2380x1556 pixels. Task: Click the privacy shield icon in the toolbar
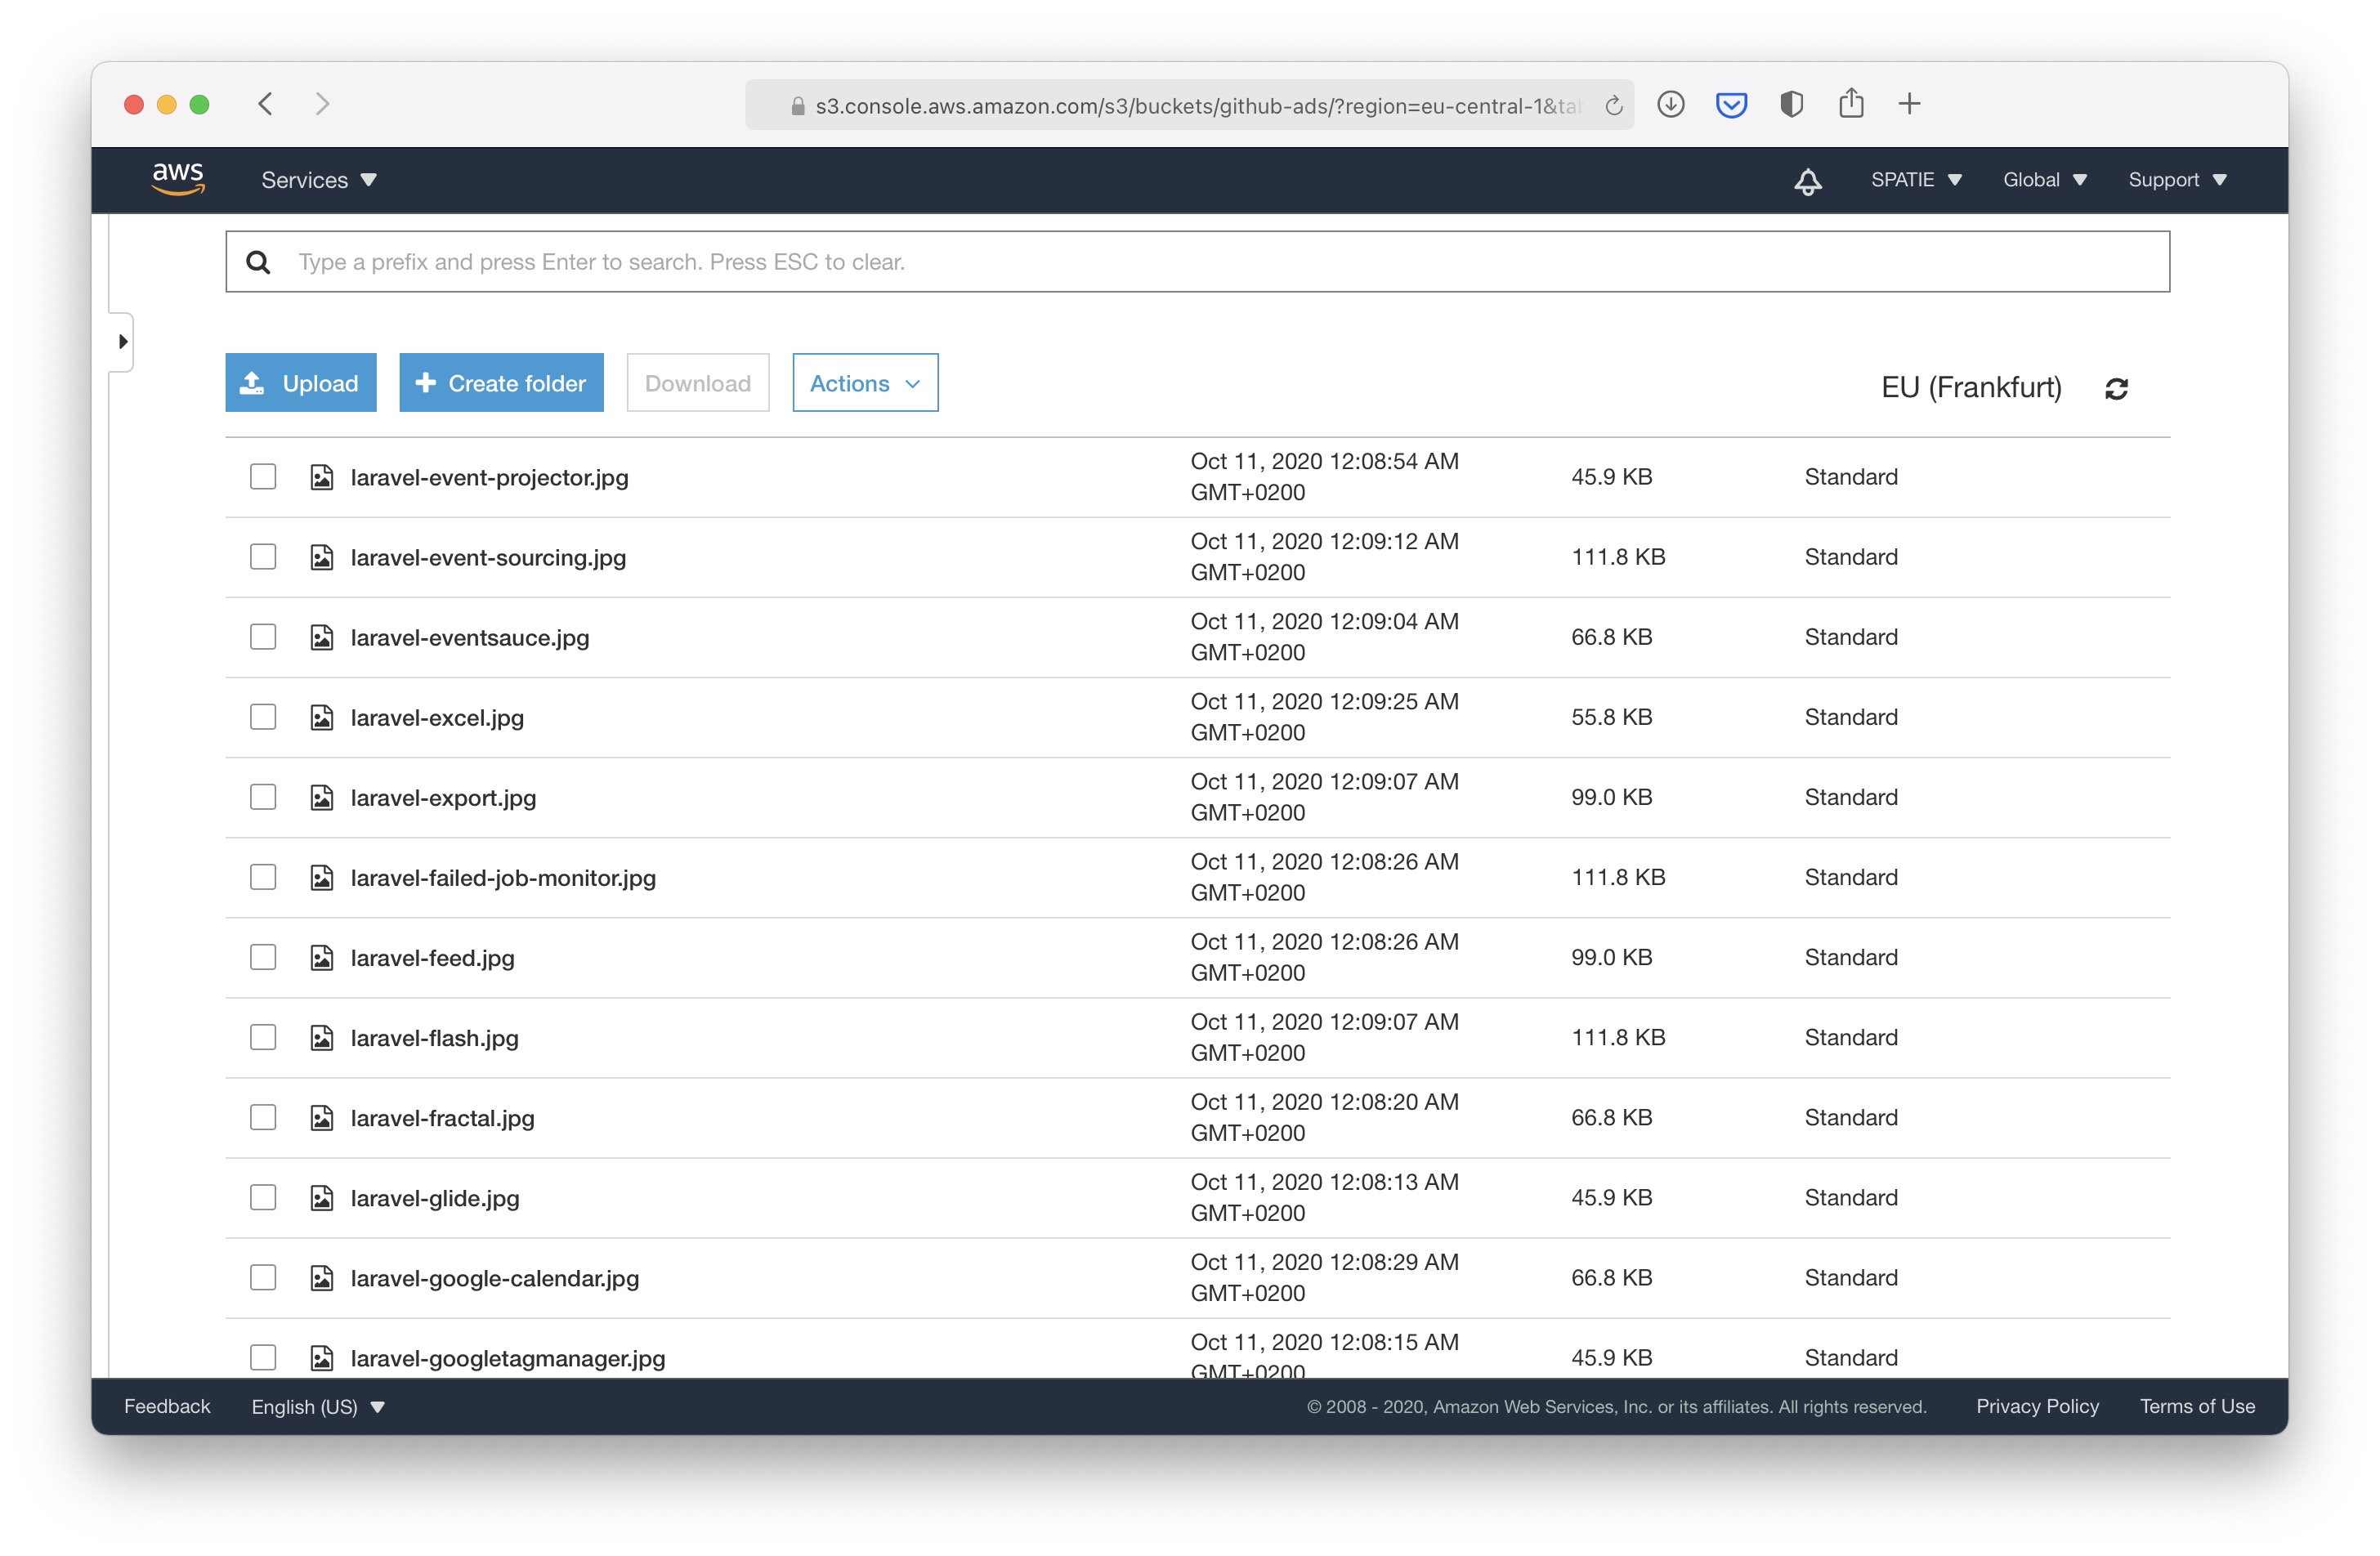(x=1791, y=104)
